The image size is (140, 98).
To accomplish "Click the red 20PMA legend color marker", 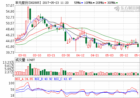I will [105, 3].
